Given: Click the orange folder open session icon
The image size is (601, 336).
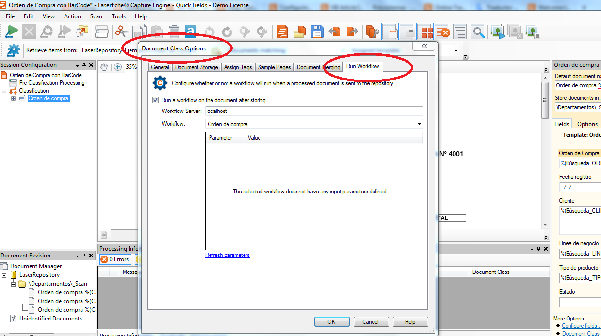Looking at the screenshot, I should (x=300, y=32).
